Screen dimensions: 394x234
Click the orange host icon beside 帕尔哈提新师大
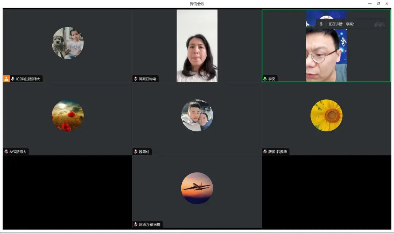[x=6, y=79]
